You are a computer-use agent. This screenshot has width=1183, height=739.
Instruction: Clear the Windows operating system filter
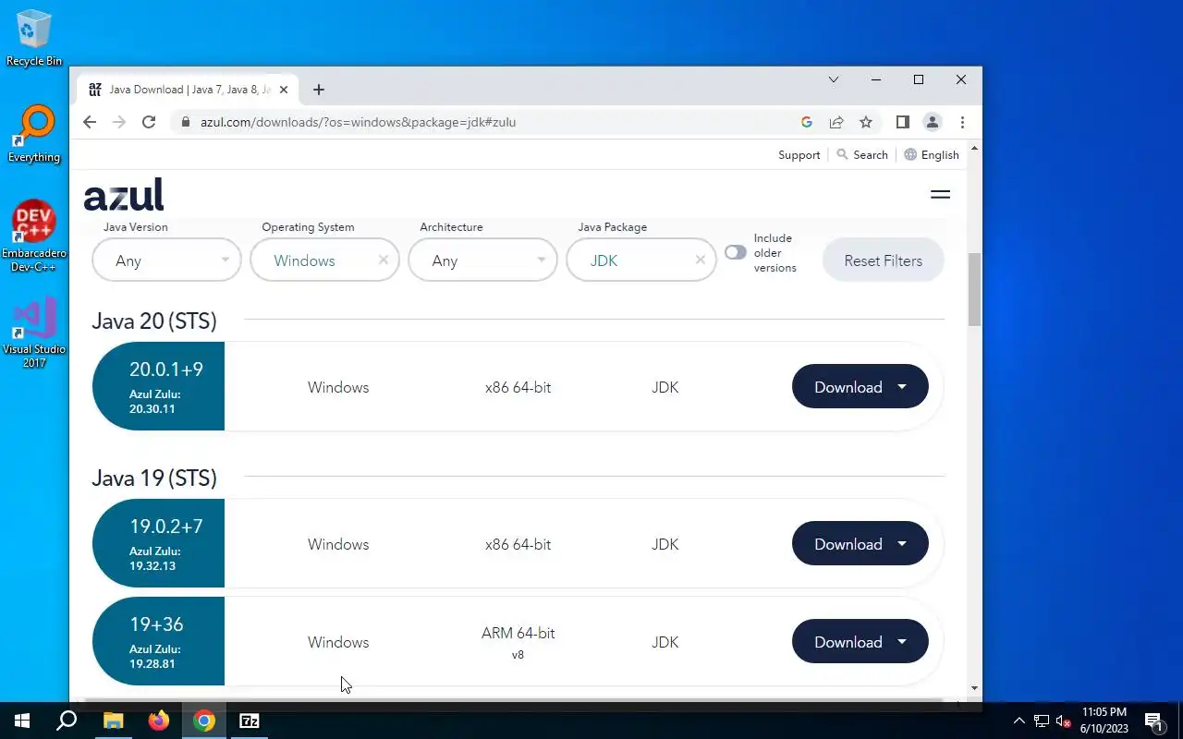tap(384, 260)
